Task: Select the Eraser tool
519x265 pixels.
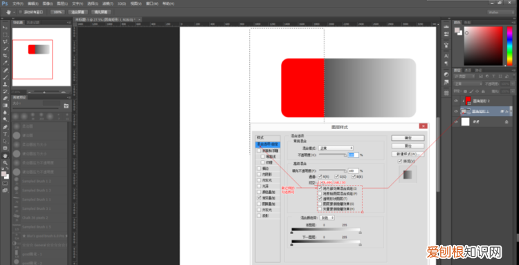Action: click(x=5, y=99)
